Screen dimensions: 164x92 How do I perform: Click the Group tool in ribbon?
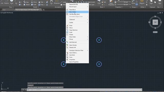point(133,2)
